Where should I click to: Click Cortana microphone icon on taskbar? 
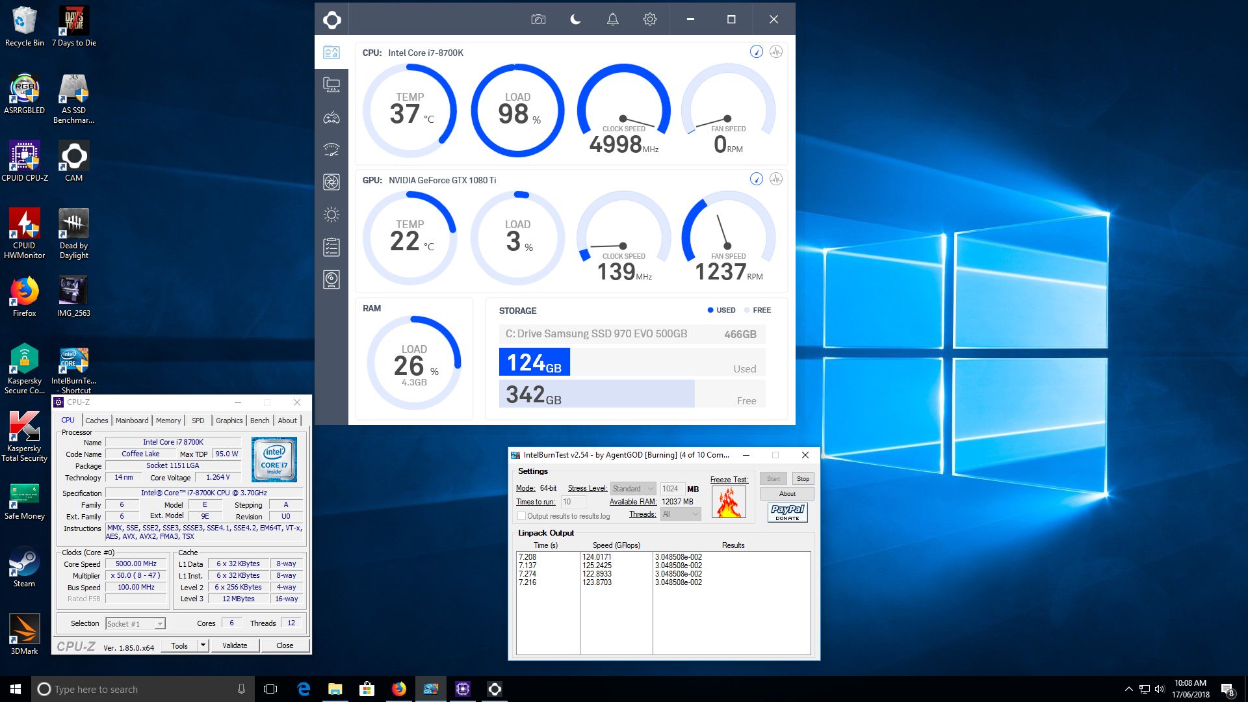[x=241, y=689]
